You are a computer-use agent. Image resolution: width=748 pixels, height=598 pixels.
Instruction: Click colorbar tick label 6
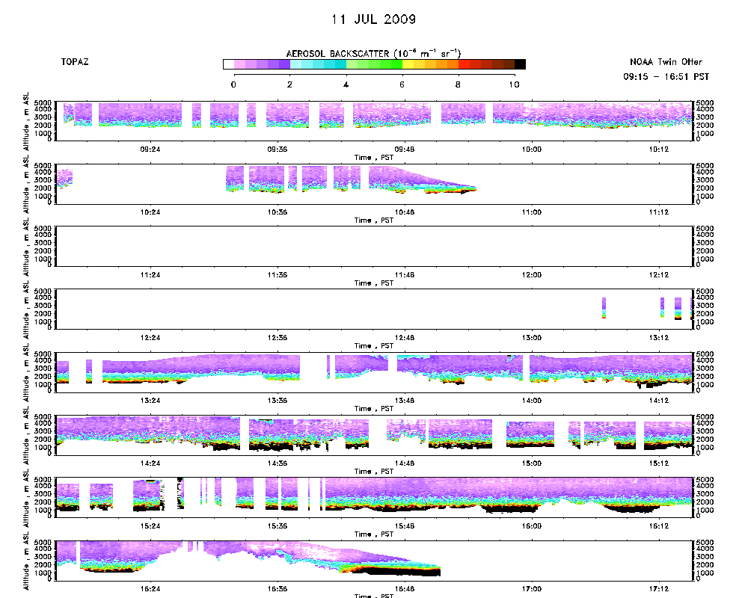point(402,84)
